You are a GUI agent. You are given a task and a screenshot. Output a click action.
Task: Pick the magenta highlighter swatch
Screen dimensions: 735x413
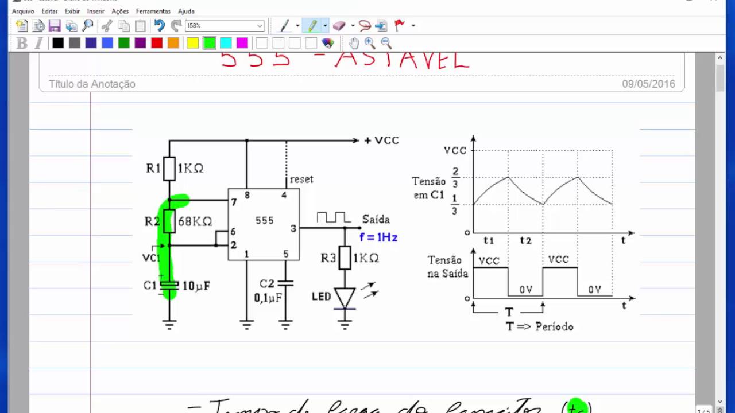click(242, 43)
